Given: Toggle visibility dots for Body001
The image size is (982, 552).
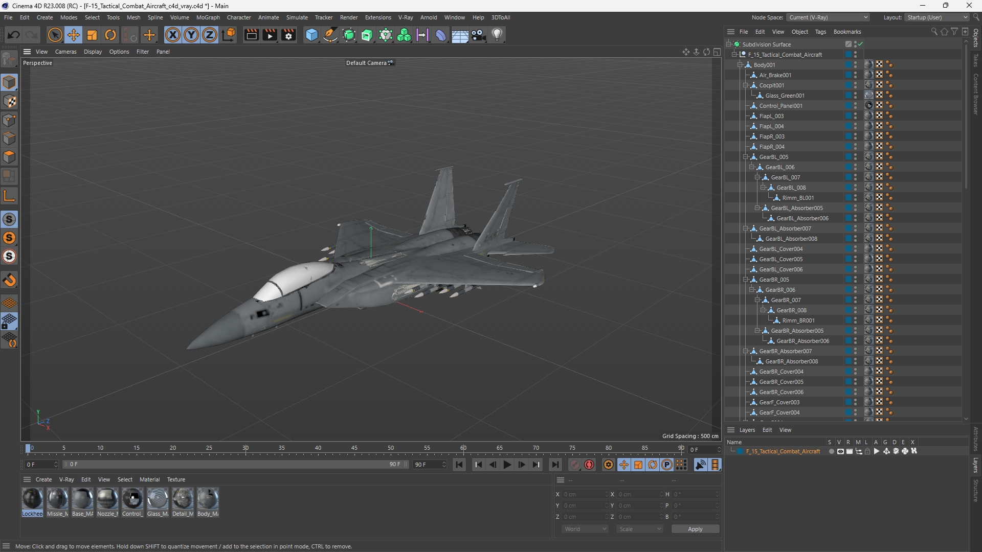Looking at the screenshot, I should tap(855, 65).
